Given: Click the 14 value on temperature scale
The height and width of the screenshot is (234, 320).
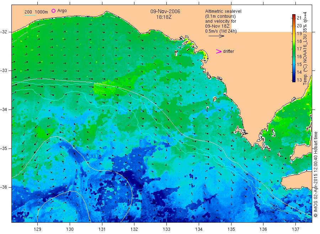Looking at the screenshot, I should tap(299, 72).
